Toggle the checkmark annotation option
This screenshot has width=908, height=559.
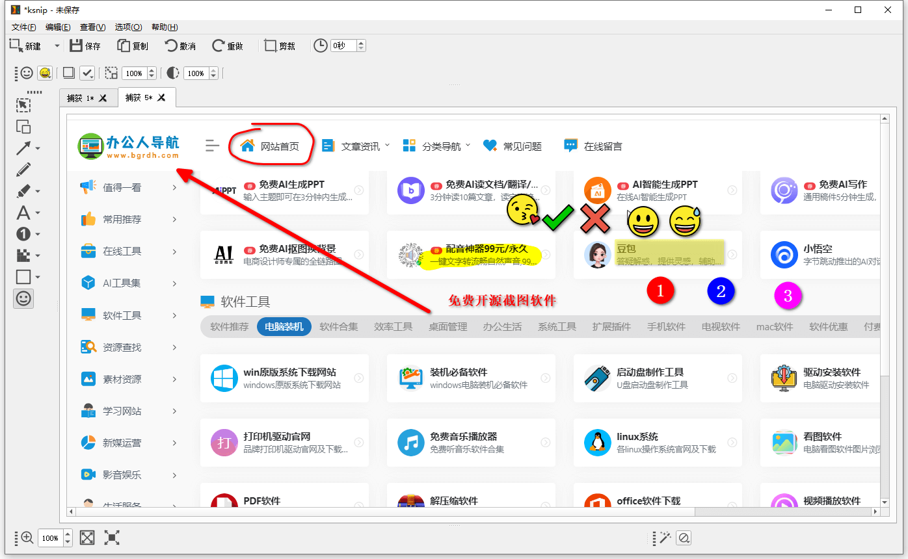click(88, 73)
